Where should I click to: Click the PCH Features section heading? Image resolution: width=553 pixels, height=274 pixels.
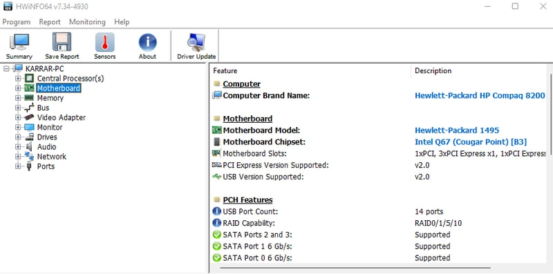click(x=247, y=200)
